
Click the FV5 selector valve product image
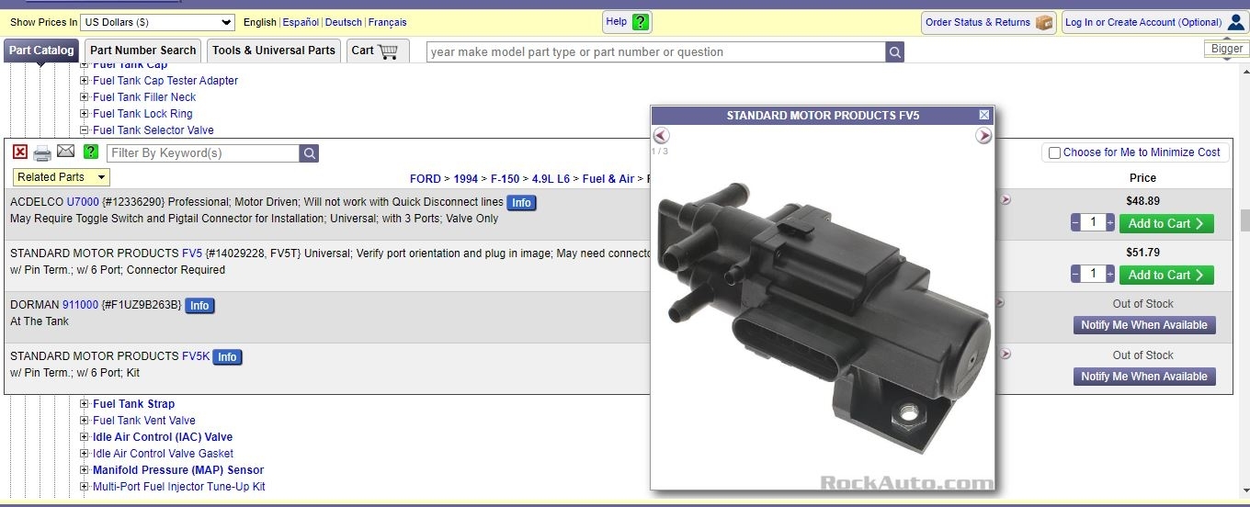[823, 317]
